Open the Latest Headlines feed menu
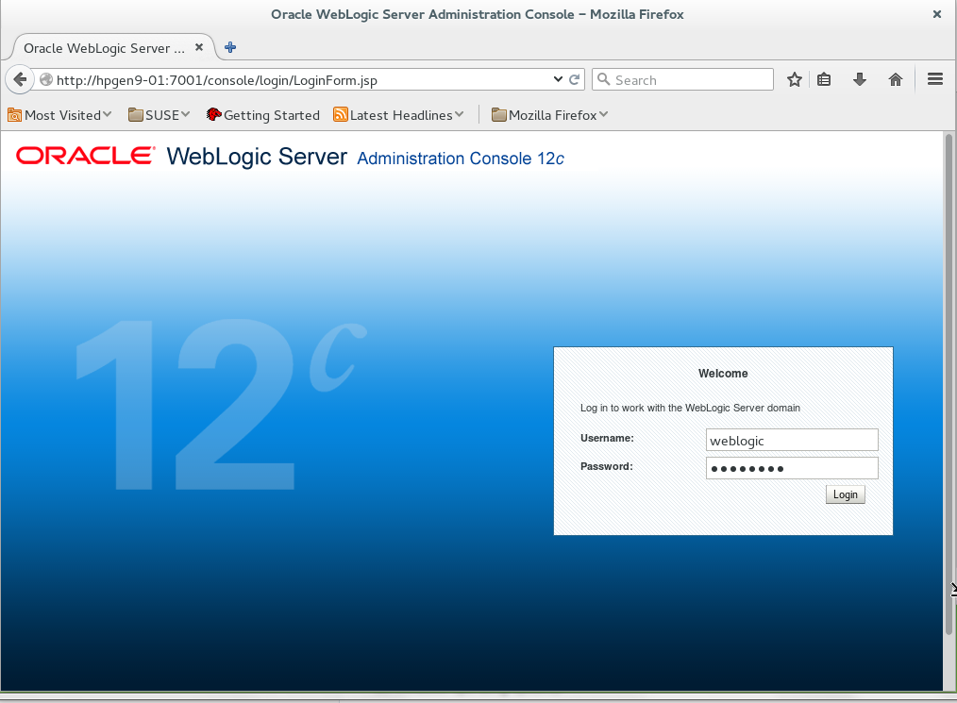The height and width of the screenshot is (703, 957). point(398,114)
